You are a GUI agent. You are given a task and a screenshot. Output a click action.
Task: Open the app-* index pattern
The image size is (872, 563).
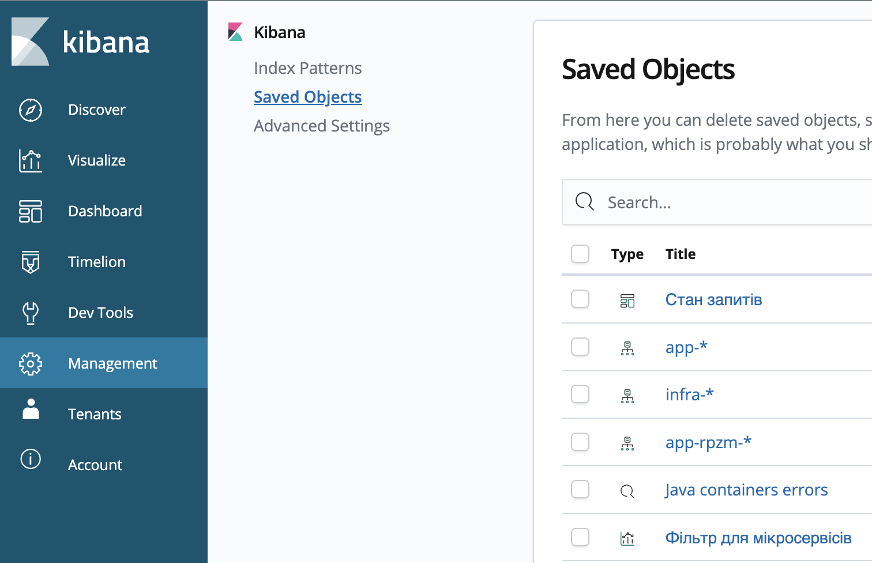pyautogui.click(x=686, y=347)
